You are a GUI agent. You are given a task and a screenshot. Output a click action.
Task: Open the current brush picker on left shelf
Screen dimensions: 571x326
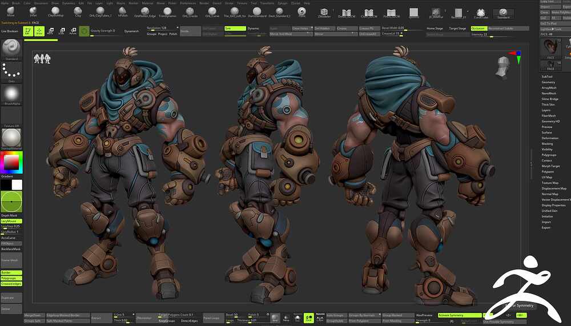(x=11, y=50)
